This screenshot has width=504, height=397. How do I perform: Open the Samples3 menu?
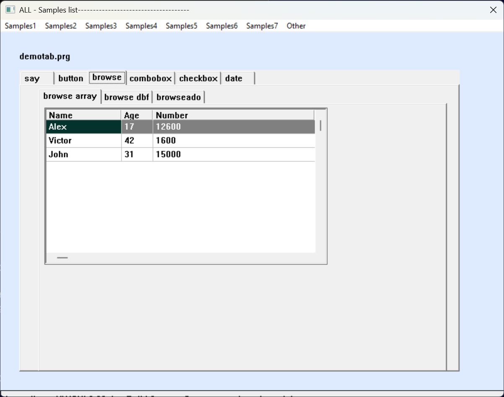click(101, 26)
